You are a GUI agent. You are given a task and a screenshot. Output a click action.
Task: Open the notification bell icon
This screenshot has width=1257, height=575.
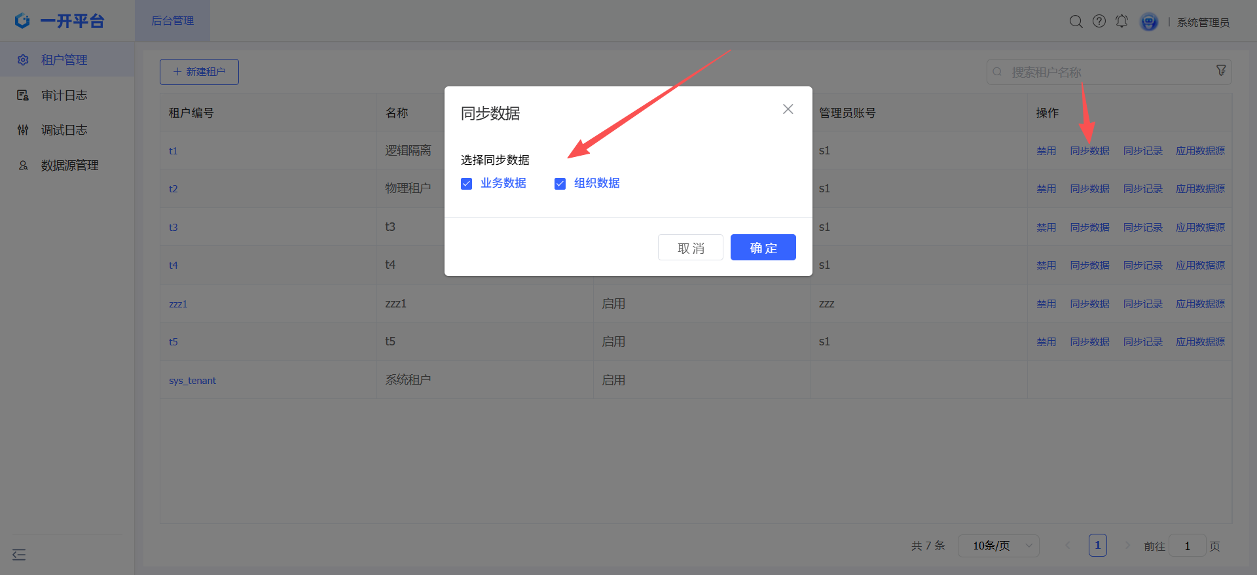point(1121,22)
